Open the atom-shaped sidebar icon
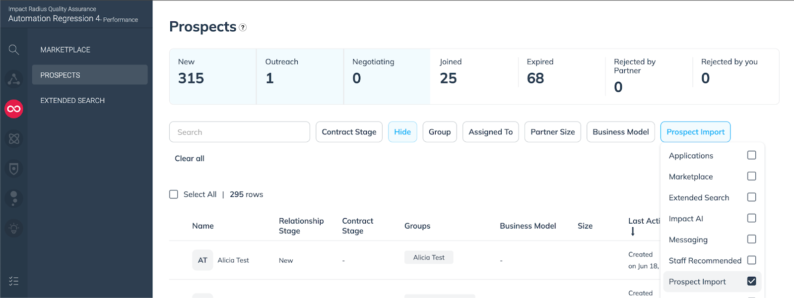Viewport: 794px width, 298px height. [x=14, y=139]
